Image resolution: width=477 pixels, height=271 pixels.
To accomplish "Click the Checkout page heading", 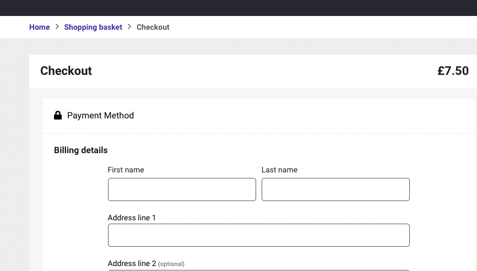I will (66, 71).
